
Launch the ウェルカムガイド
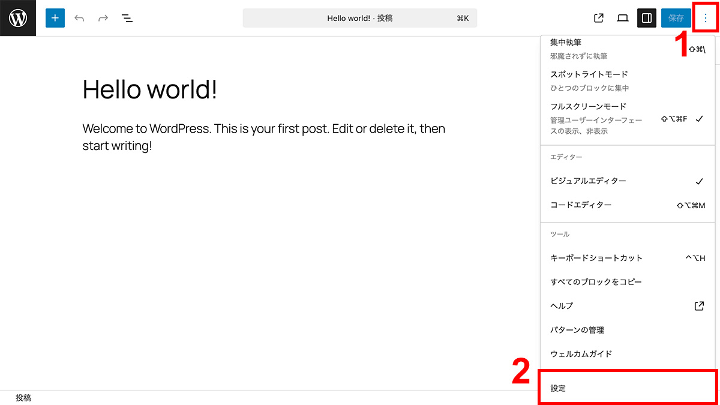point(628,354)
